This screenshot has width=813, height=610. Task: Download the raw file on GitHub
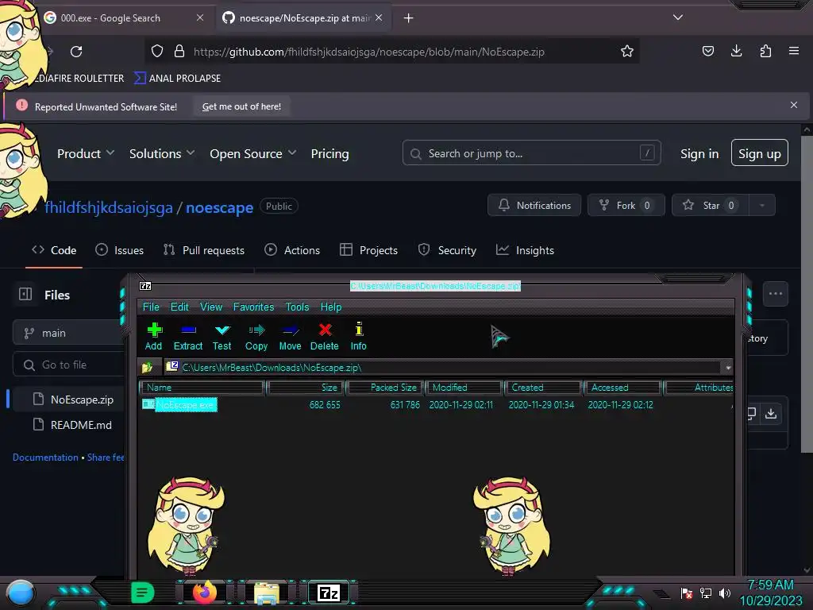[x=771, y=413]
